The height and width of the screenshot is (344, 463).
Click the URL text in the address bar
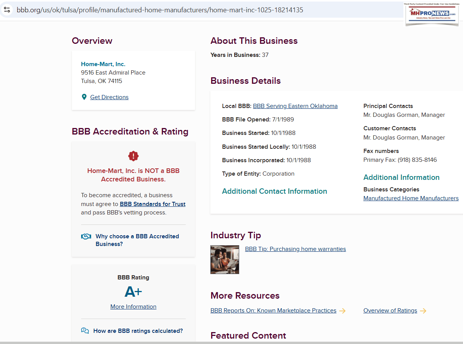(160, 10)
